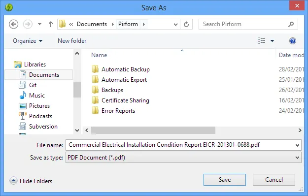Open more view options dropdown arrow
The image size is (308, 196).
coord(272,41)
